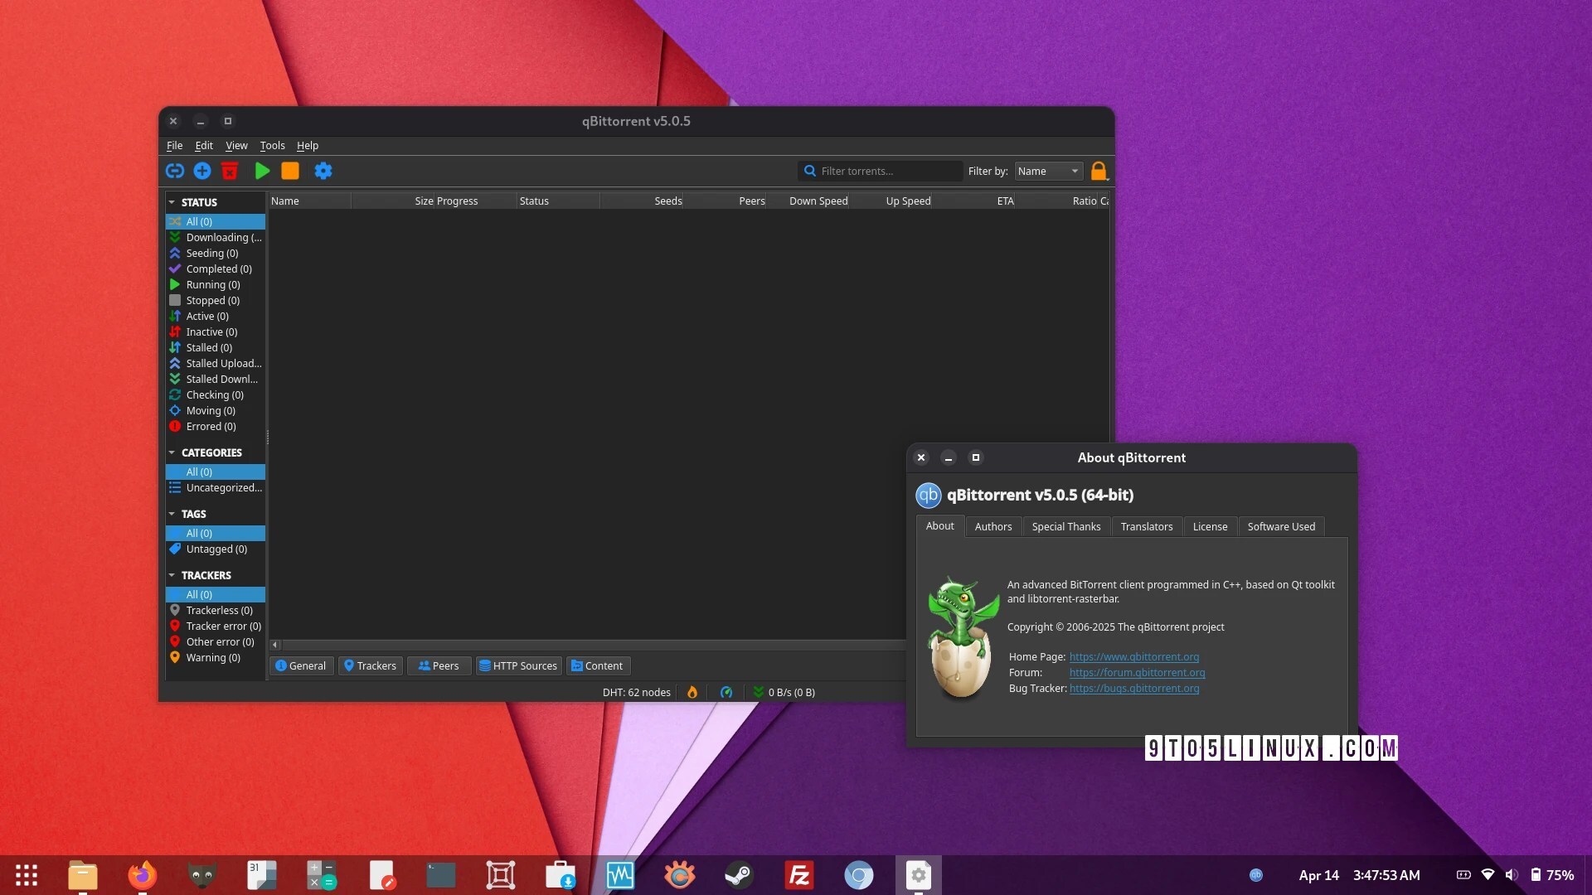Click the Add Torrent Link toolbar icon
This screenshot has width=1592, height=895.
pyautogui.click(x=174, y=171)
